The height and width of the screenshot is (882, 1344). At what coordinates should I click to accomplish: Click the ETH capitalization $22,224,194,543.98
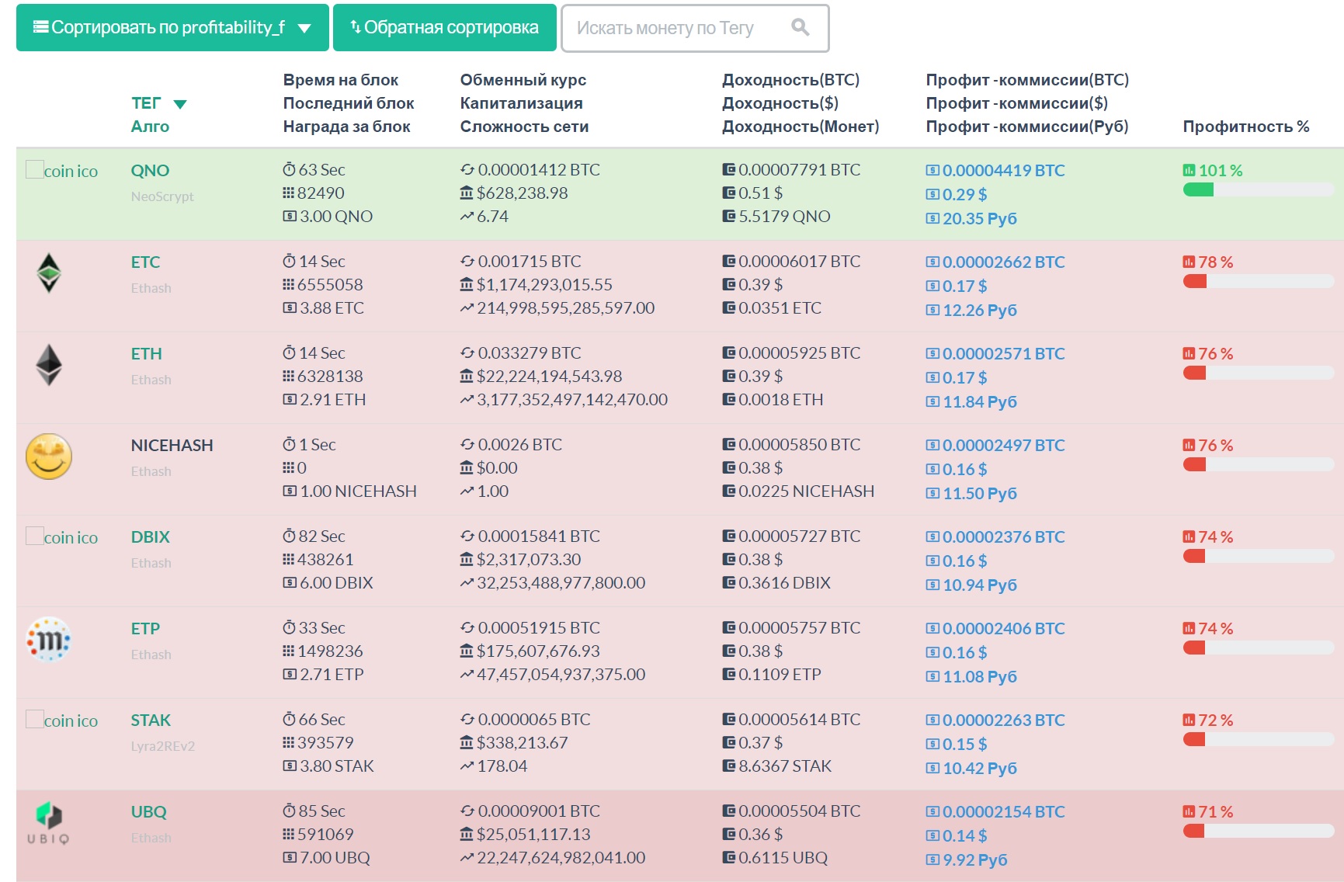550,377
